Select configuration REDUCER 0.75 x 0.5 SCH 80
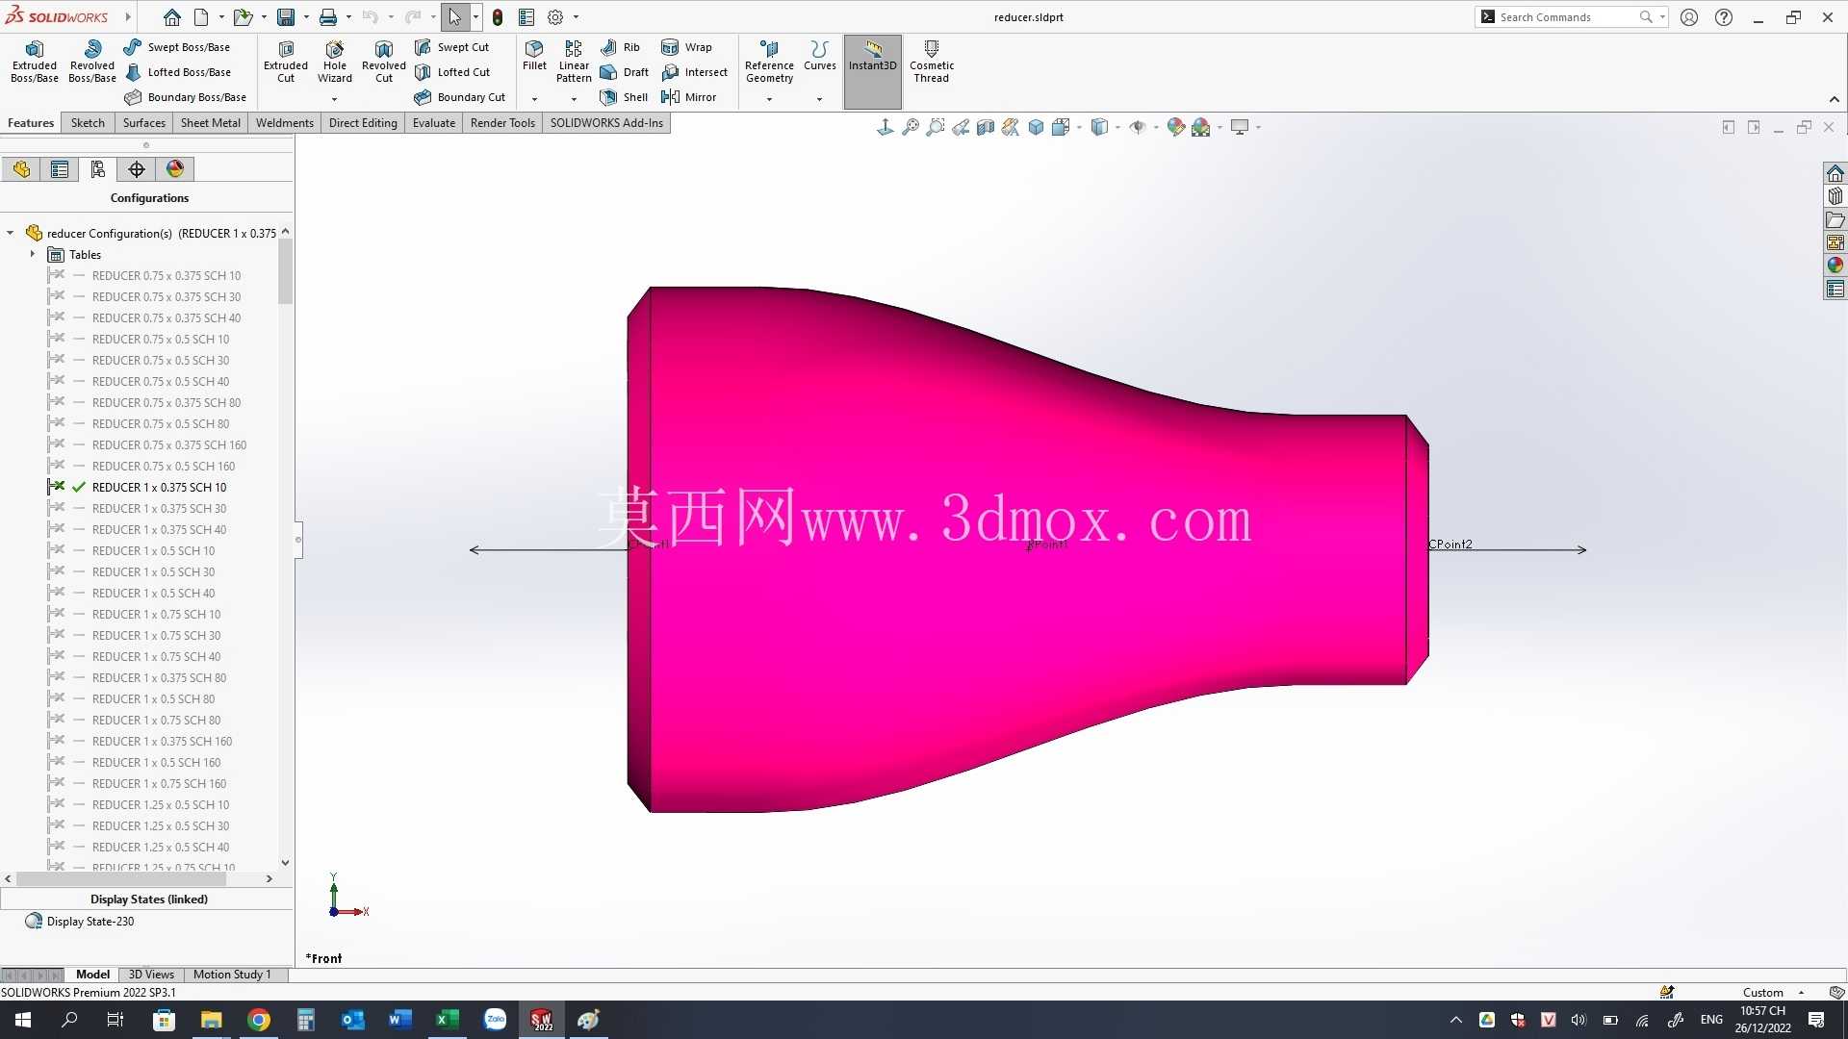The width and height of the screenshot is (1848, 1039). click(161, 424)
